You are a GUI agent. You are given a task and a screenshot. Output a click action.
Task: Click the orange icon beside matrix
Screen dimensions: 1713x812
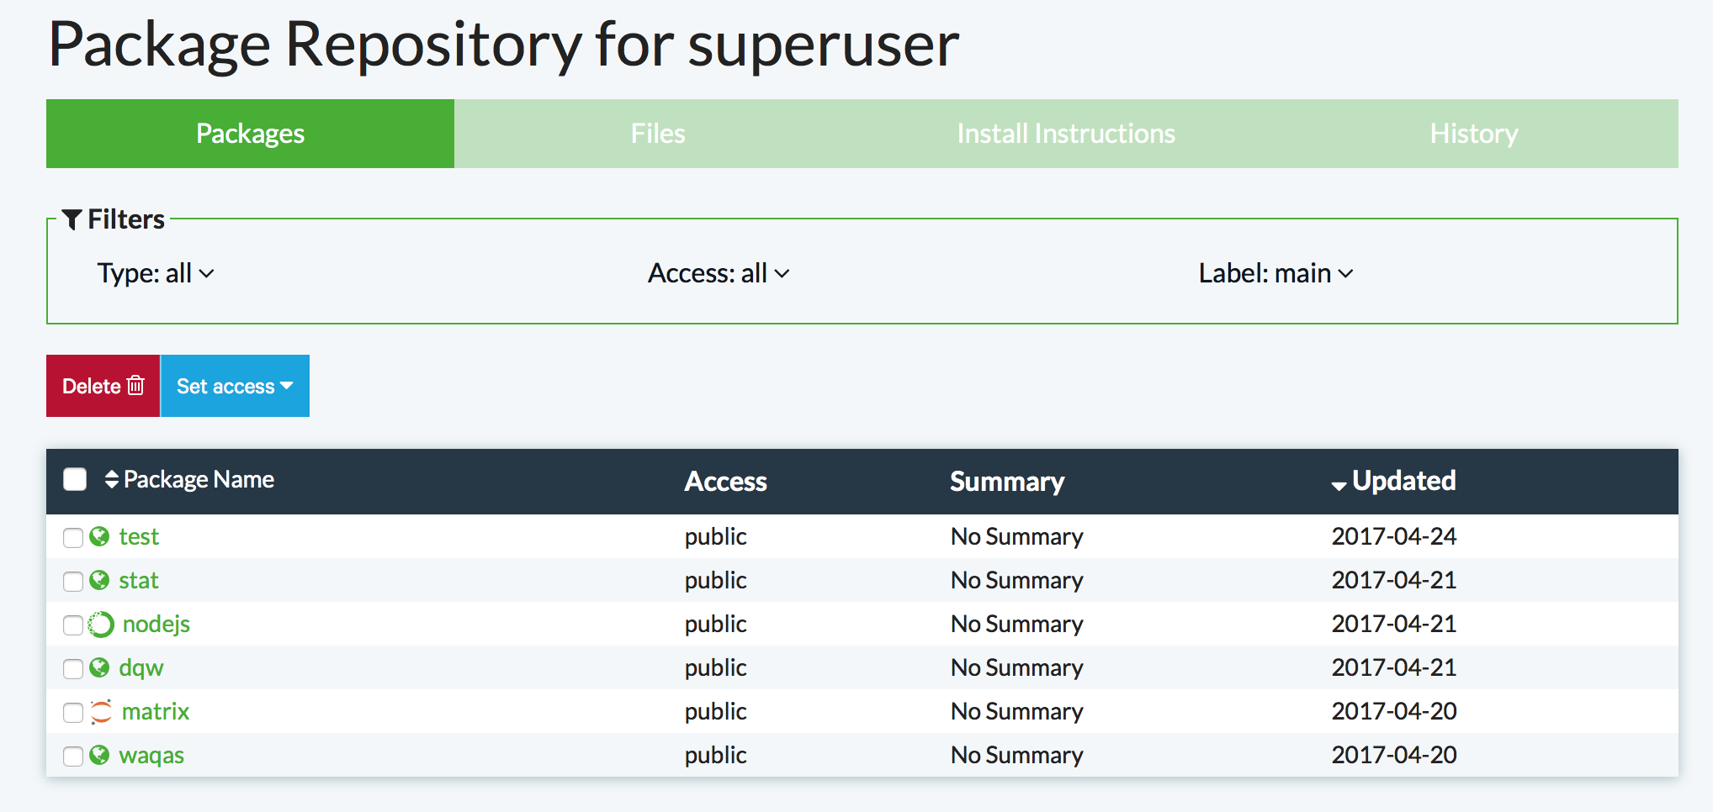pos(101,712)
